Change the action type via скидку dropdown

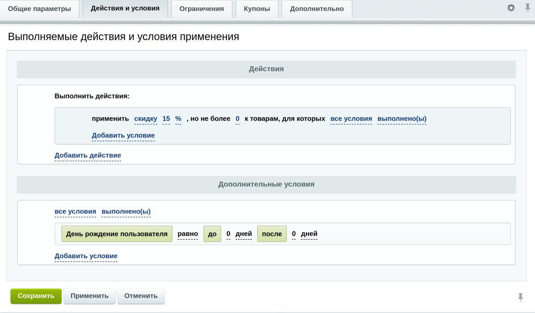pyautogui.click(x=145, y=118)
